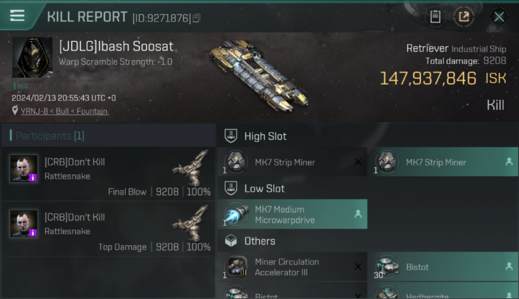The height and width of the screenshot is (299, 519).
Task: Copy the kill report ID
Action: [196, 18]
